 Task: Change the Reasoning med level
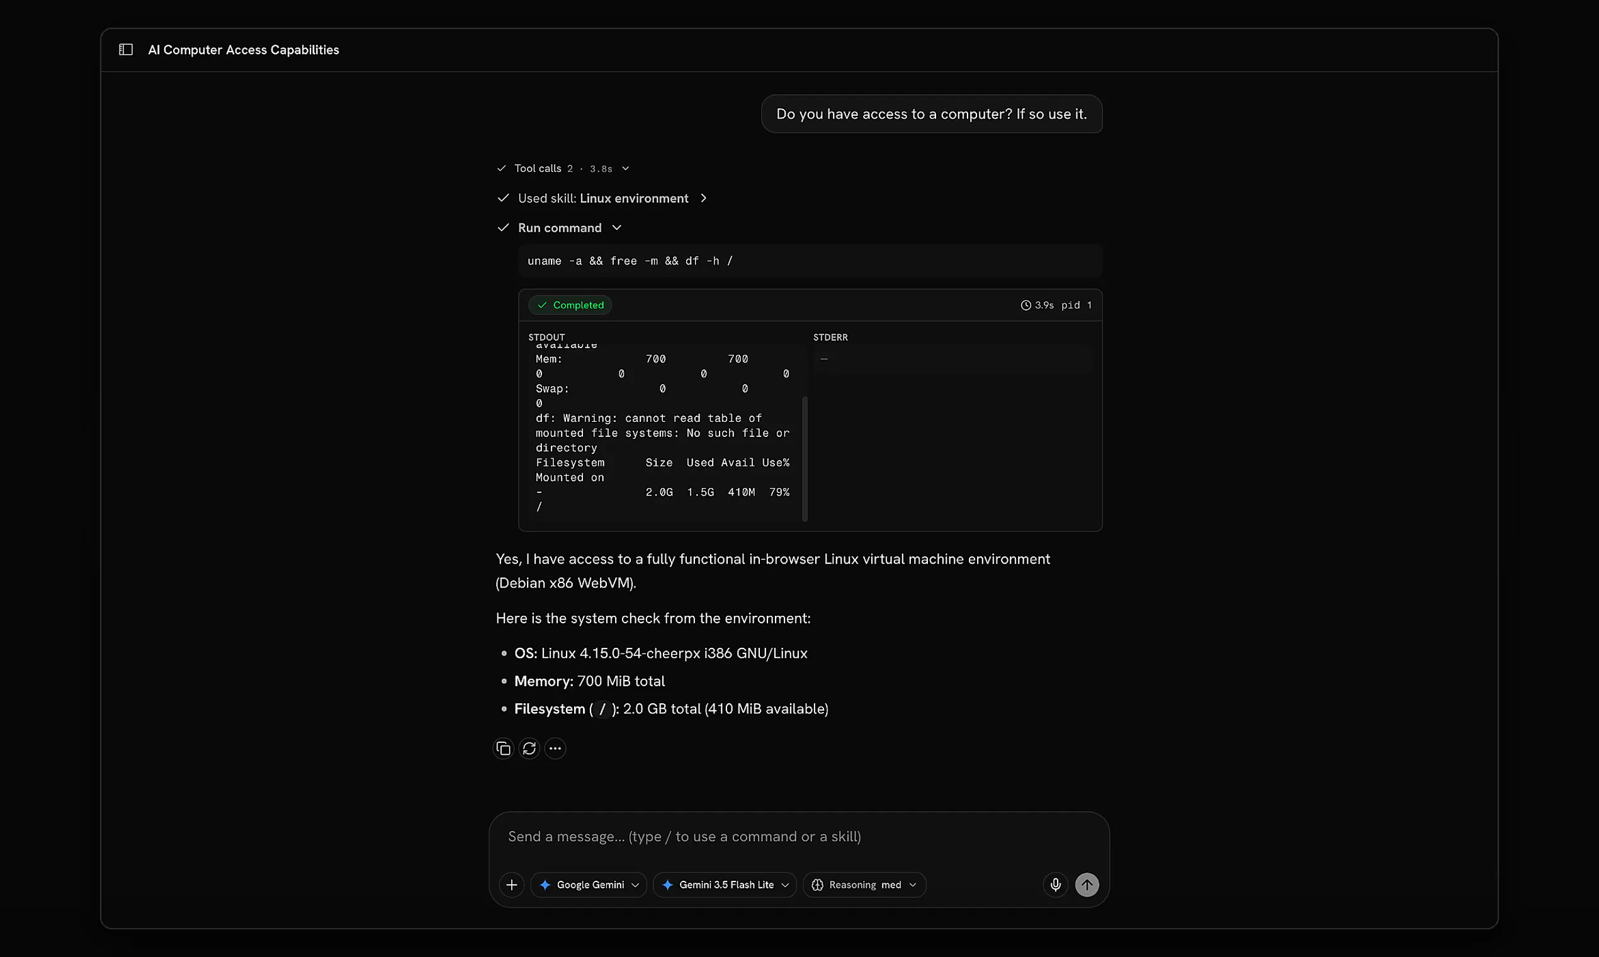(864, 885)
